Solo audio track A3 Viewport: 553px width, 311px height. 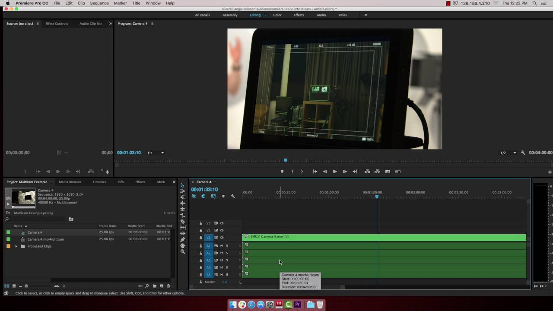point(227,260)
